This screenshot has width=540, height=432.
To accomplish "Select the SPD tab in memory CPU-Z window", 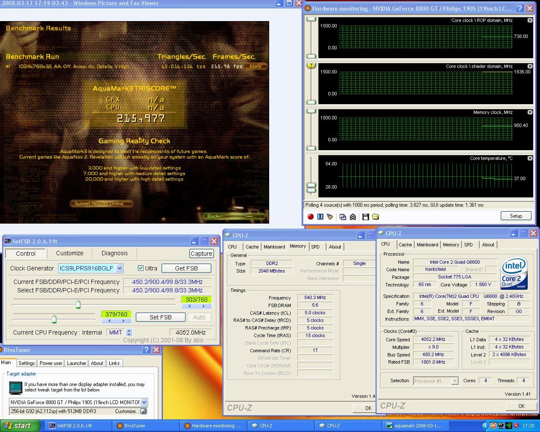I will (316, 247).
